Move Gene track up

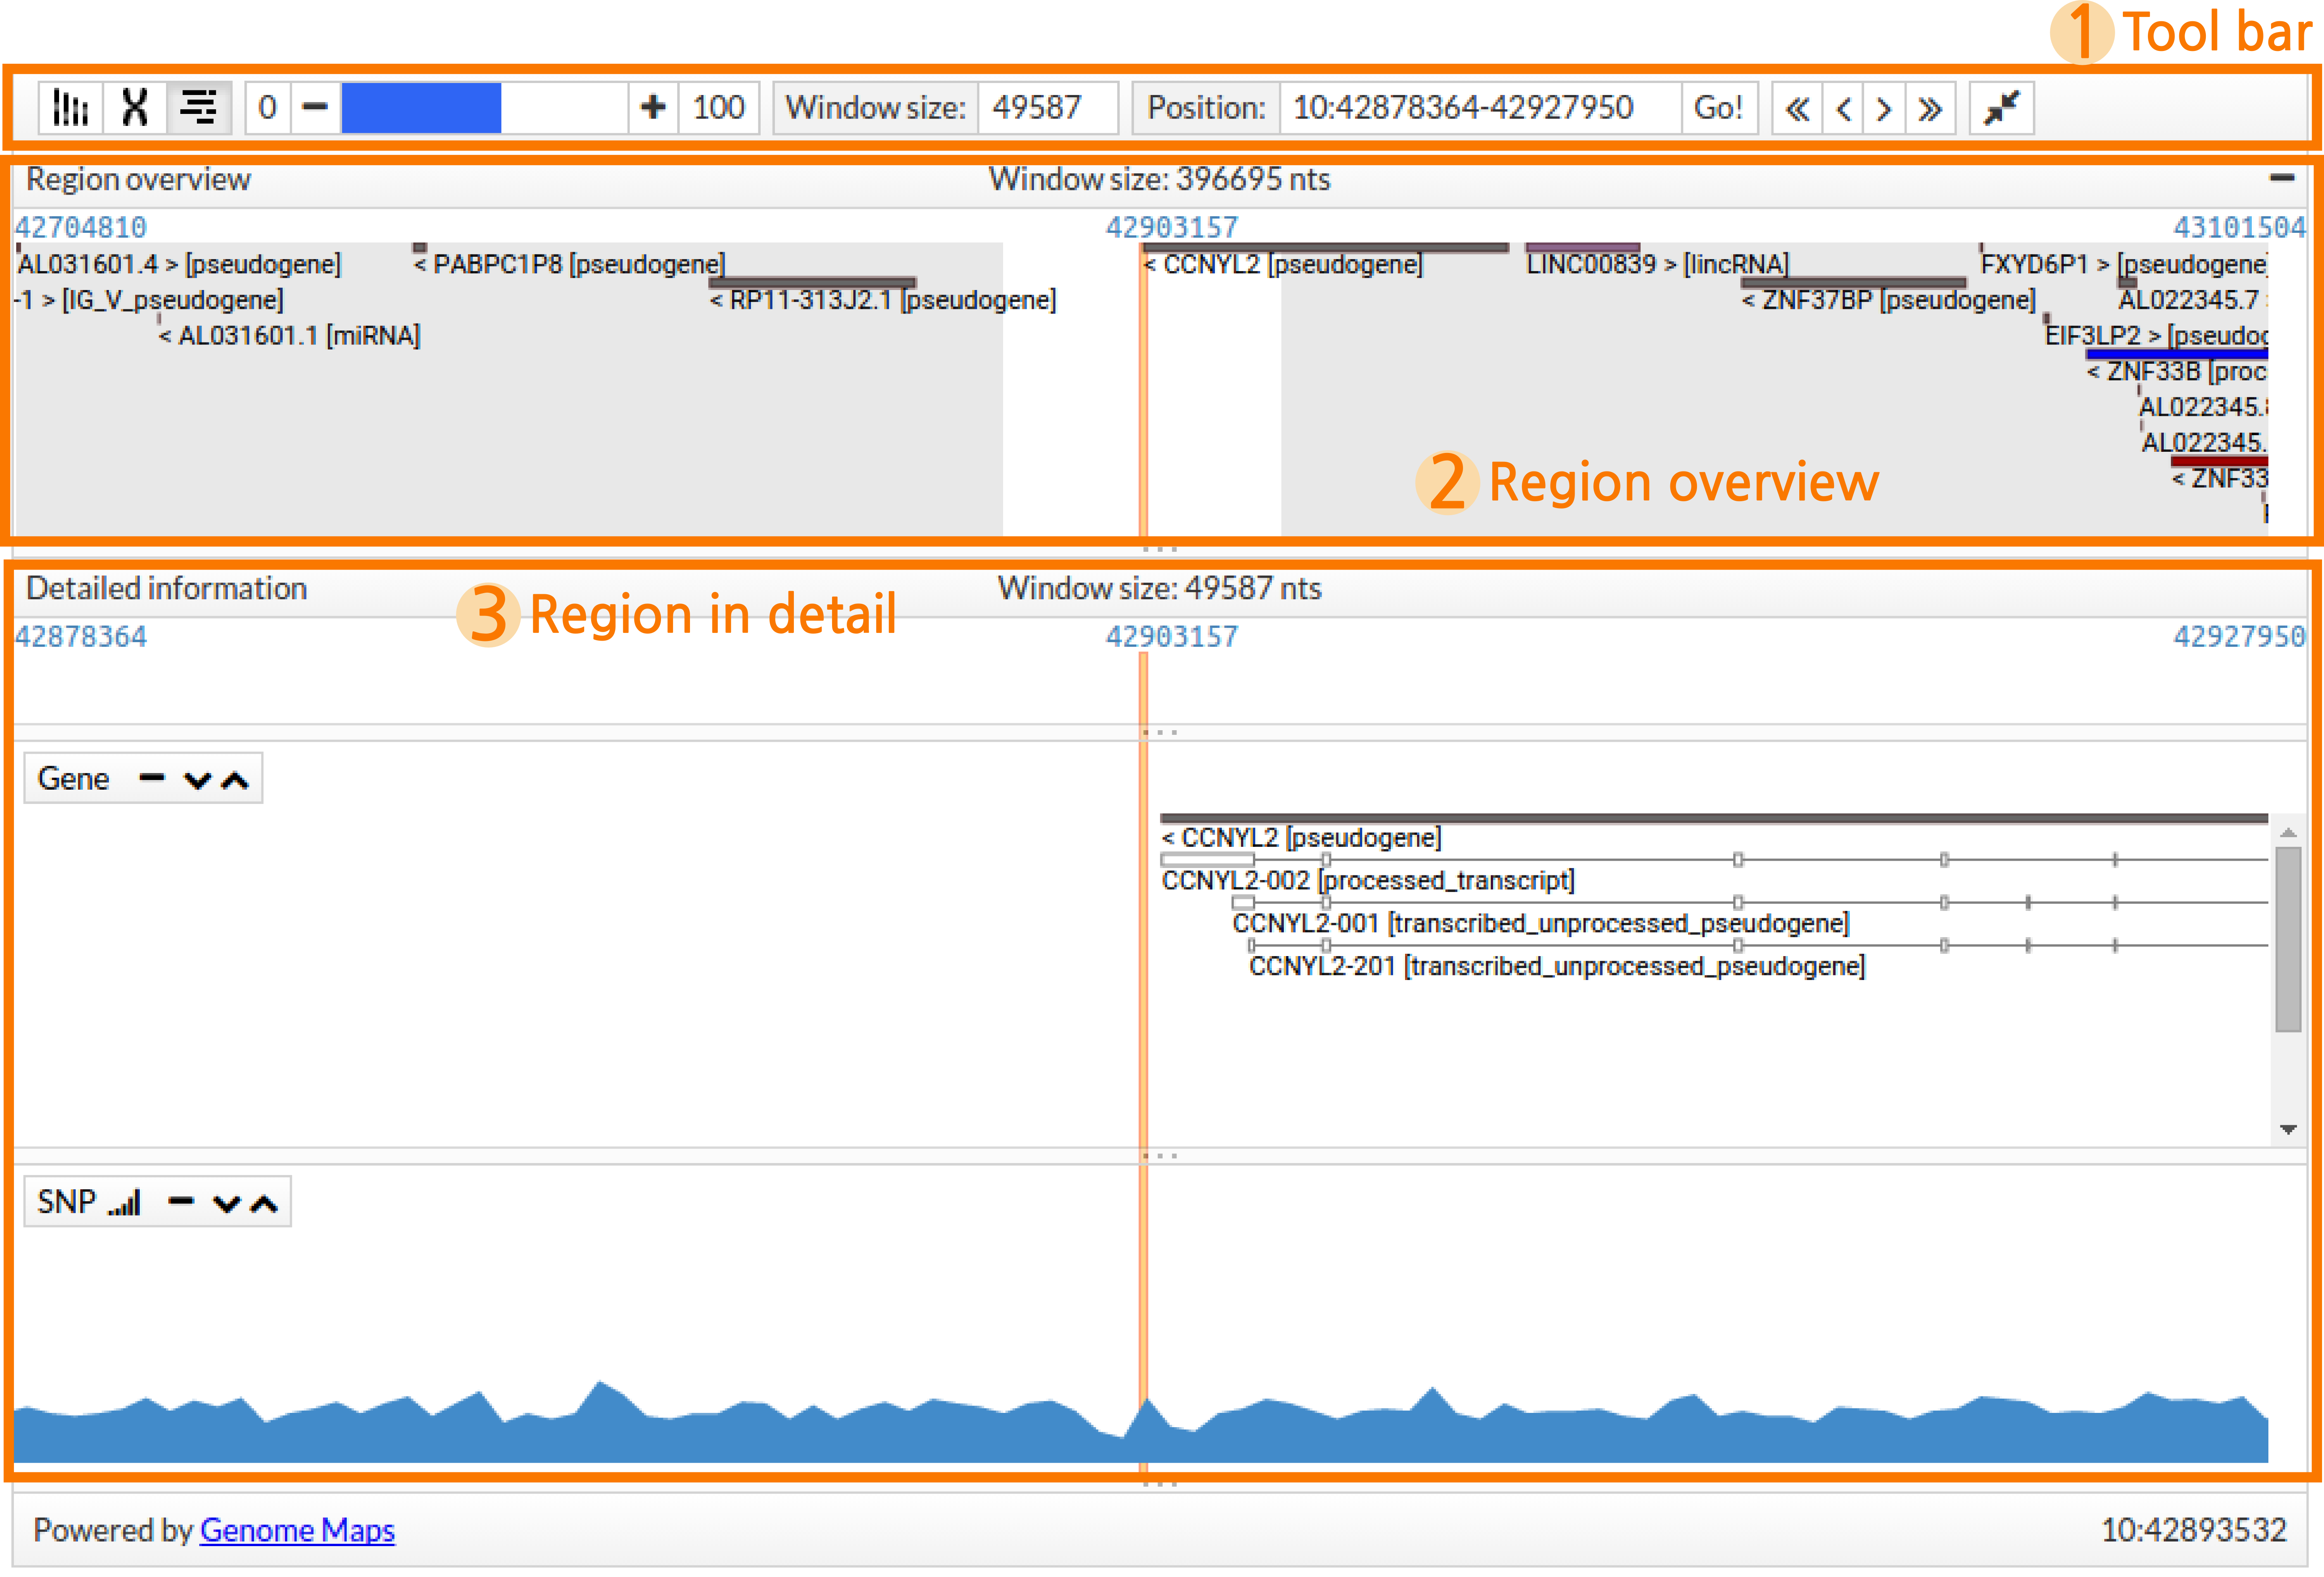click(x=235, y=780)
